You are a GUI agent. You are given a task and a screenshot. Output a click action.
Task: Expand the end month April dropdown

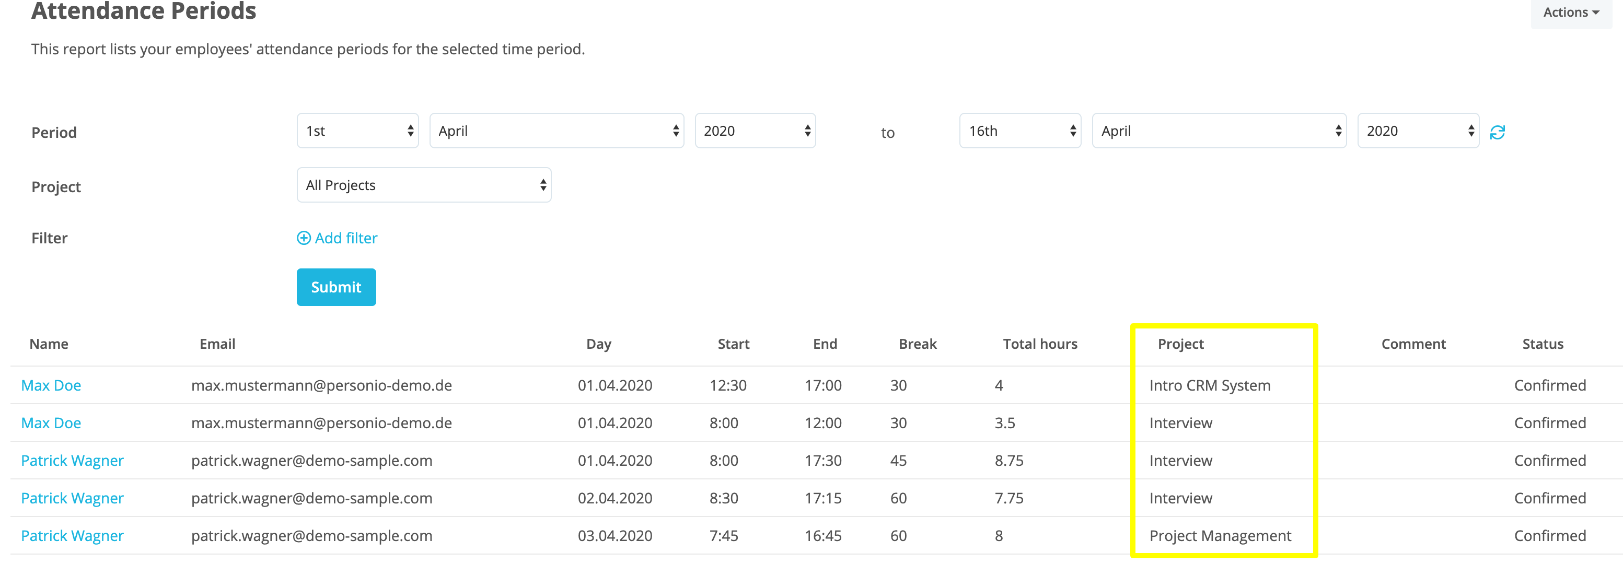(x=1219, y=131)
